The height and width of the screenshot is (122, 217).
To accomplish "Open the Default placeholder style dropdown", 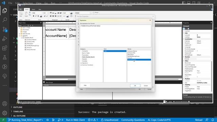I will [x=83, y=13].
